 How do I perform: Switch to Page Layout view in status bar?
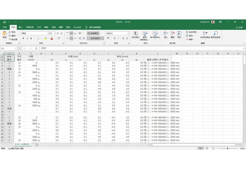(x=207, y=148)
